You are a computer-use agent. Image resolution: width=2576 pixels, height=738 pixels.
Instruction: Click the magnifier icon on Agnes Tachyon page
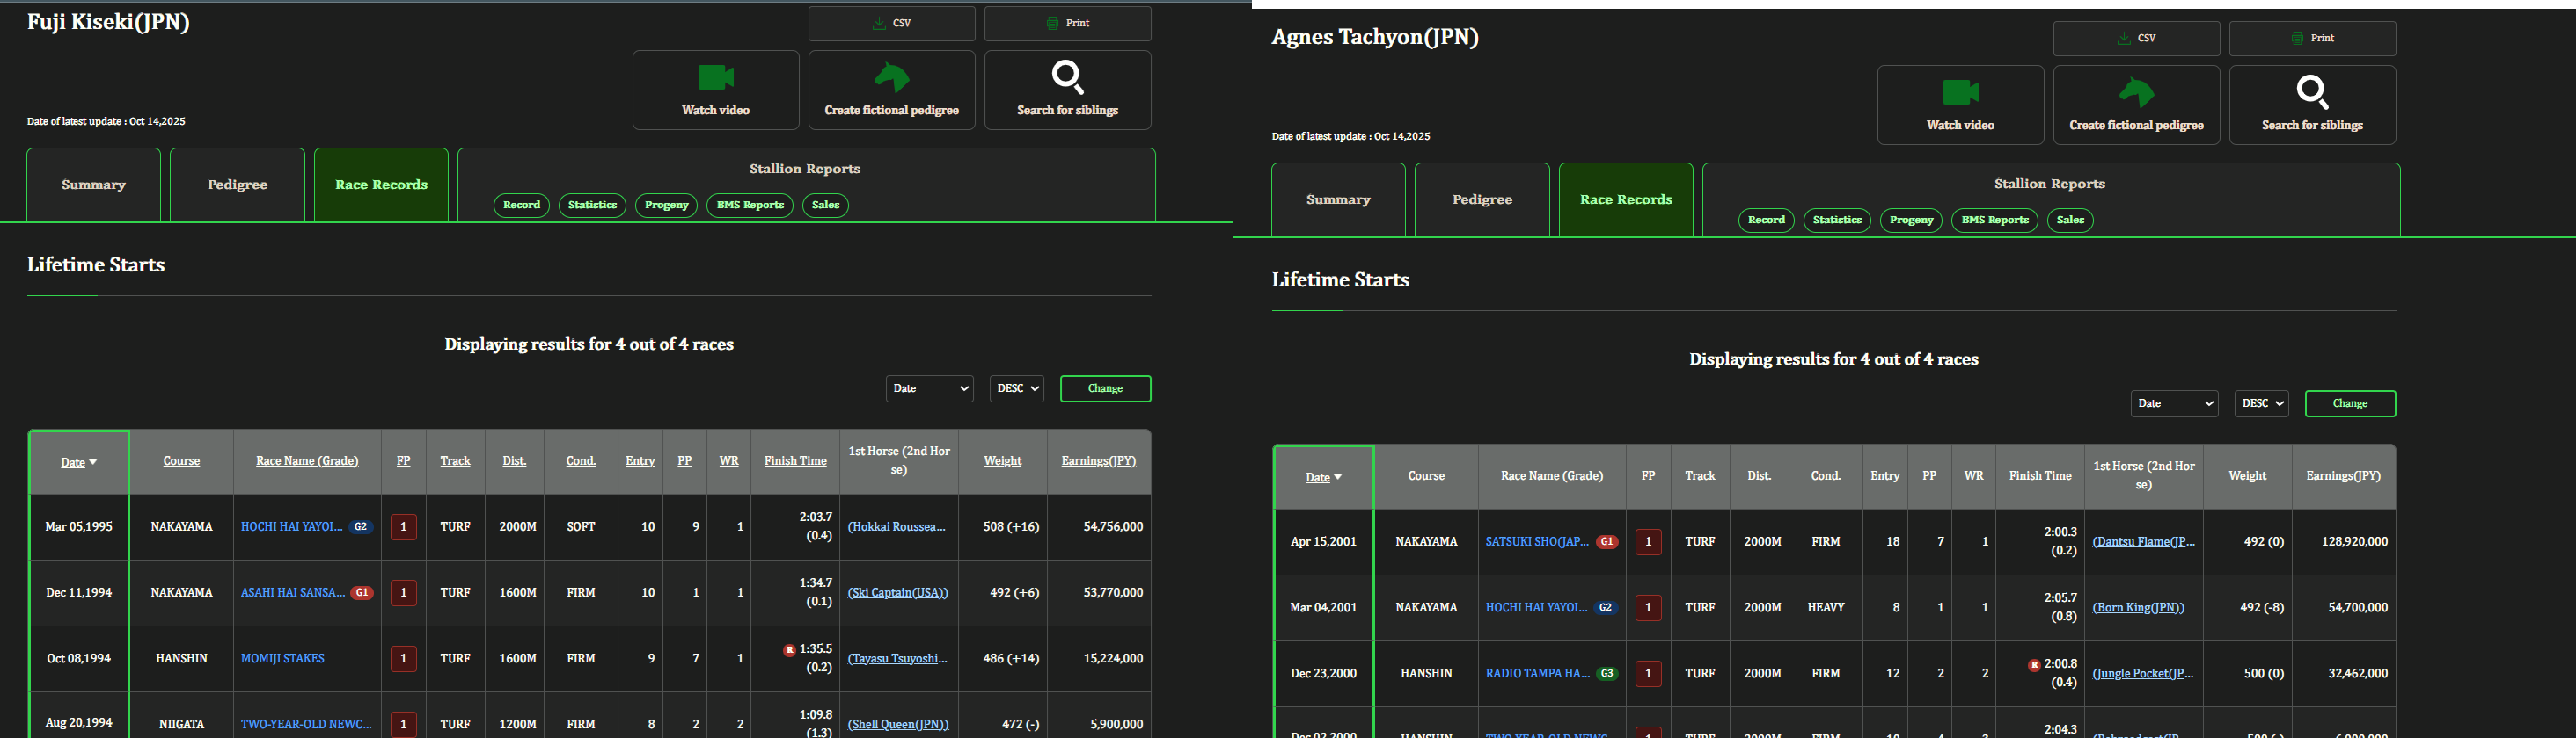[x=2313, y=92]
